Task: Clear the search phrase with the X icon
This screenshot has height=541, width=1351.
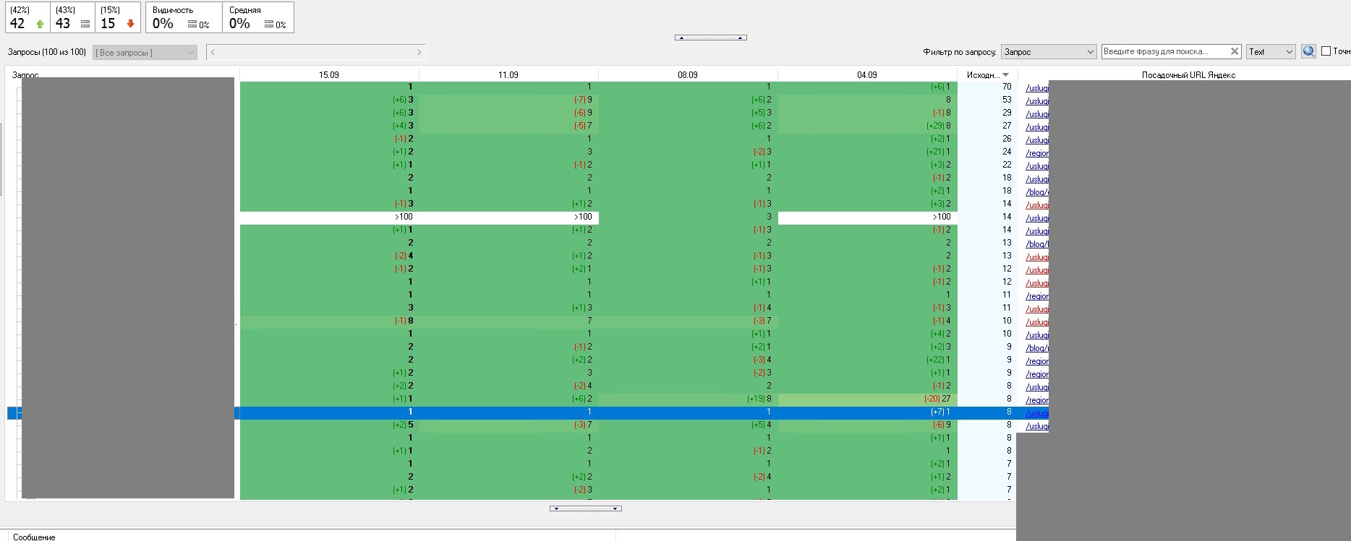Action: click(x=1235, y=51)
